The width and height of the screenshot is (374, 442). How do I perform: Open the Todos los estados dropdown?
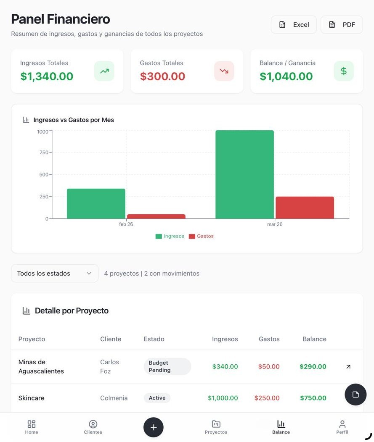55,273
